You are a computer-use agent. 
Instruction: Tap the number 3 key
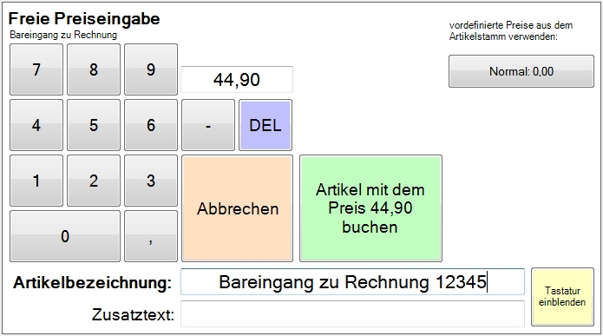pyautogui.click(x=151, y=181)
